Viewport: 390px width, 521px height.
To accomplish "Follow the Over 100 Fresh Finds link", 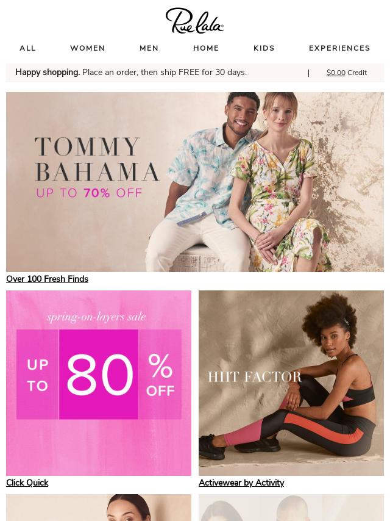I will [x=47, y=279].
